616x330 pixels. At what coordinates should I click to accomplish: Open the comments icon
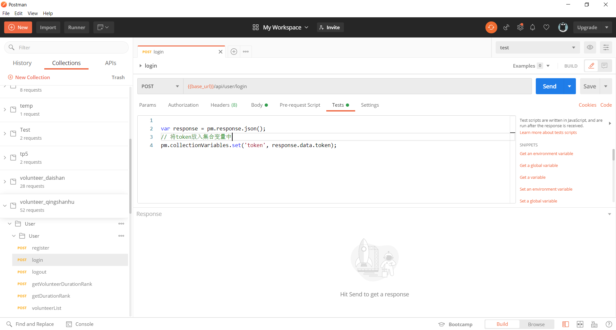605,66
